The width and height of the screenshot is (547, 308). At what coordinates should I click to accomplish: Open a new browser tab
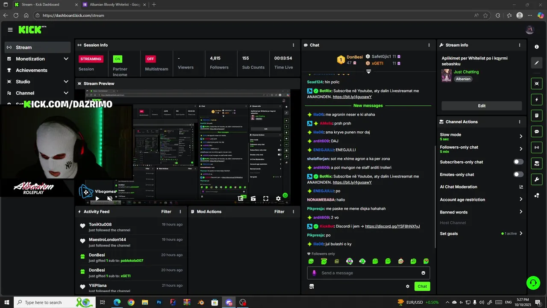point(154,5)
